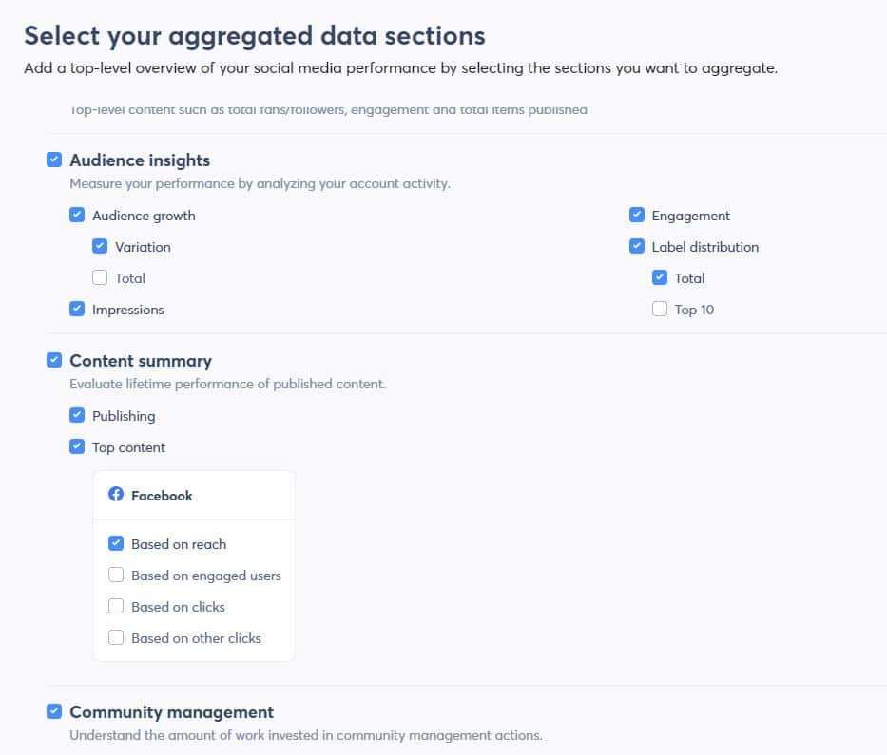
Task: Click the Facebook card header label
Action: coord(162,496)
